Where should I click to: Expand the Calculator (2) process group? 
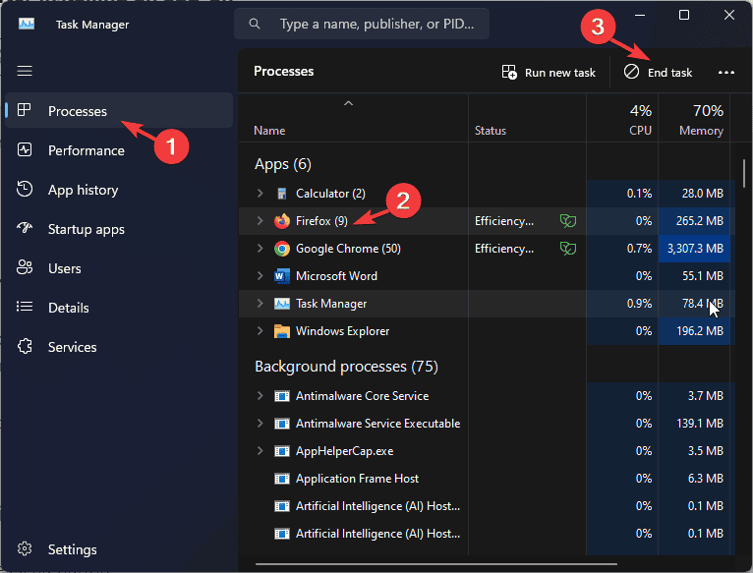pyautogui.click(x=260, y=193)
